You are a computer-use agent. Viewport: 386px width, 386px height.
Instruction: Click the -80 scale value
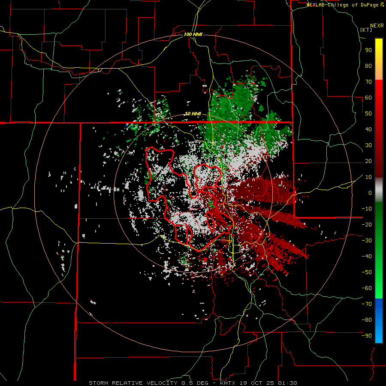[367, 320]
